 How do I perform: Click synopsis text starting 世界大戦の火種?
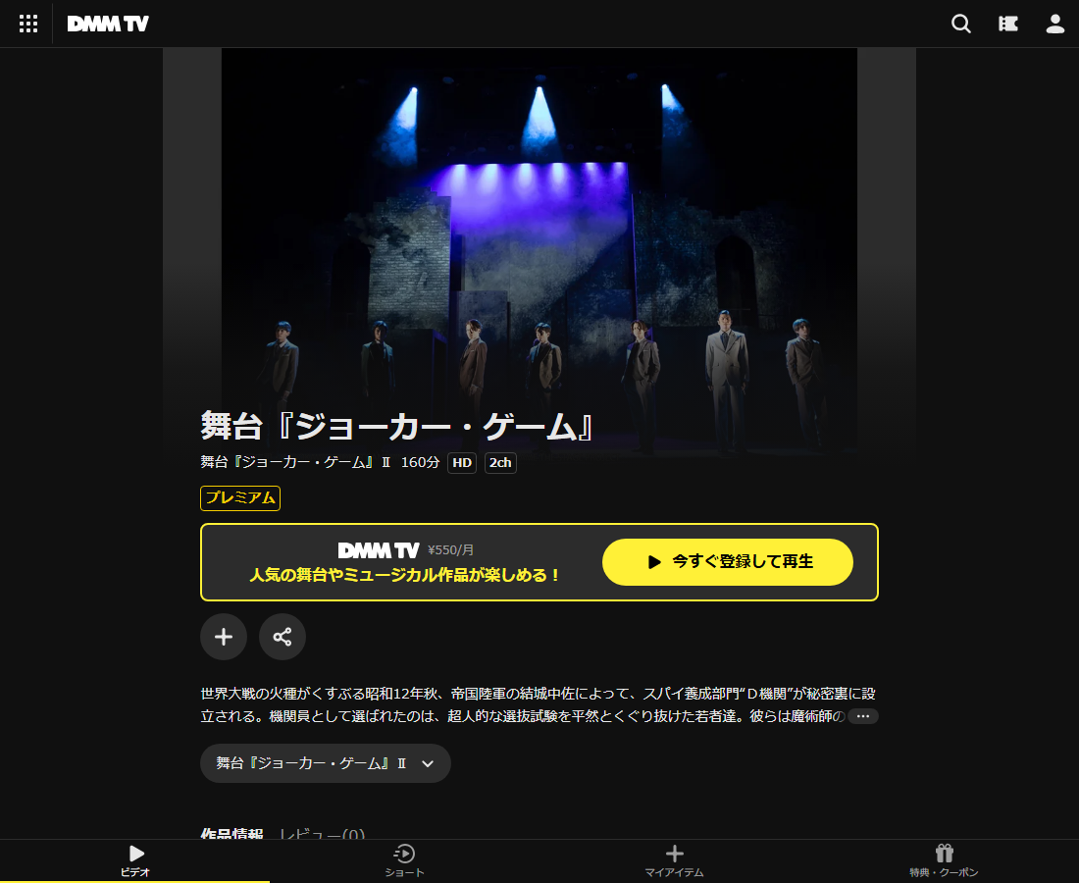coord(539,704)
